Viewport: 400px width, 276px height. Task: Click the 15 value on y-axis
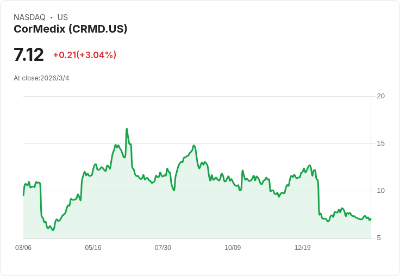click(381, 143)
